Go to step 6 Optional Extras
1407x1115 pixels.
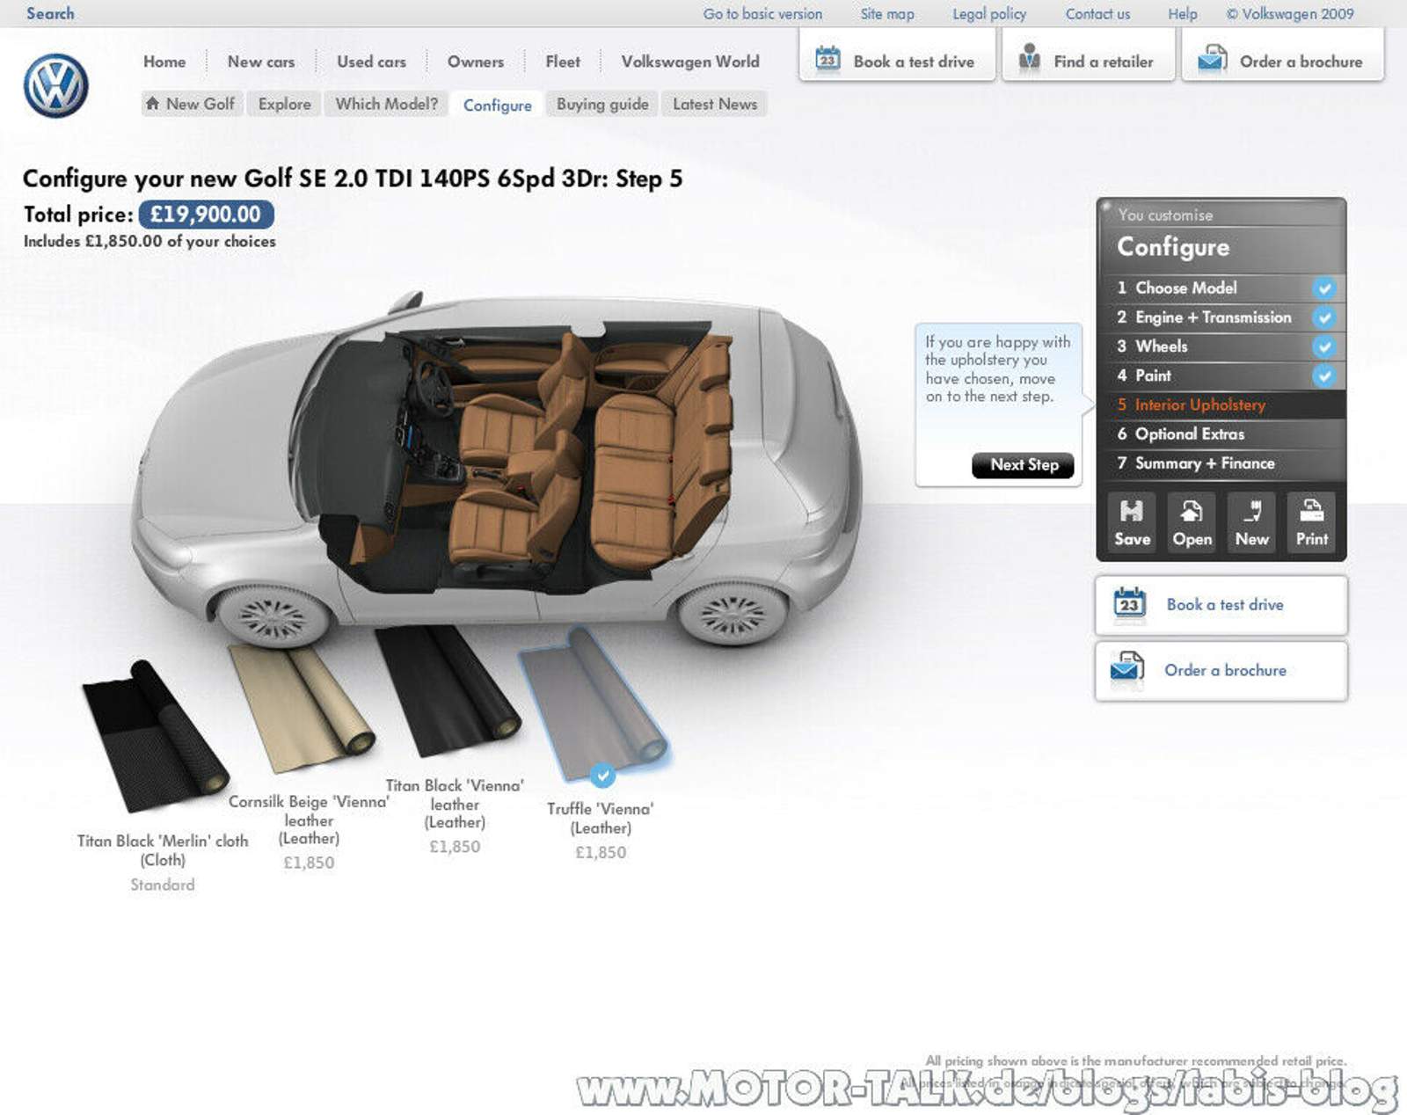(x=1221, y=434)
